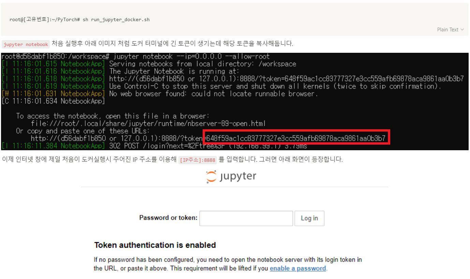Viewport: 470px width, 279px height.
Task: Click the 'Token authentication is enabled' heading
Action: pyautogui.click(x=155, y=245)
